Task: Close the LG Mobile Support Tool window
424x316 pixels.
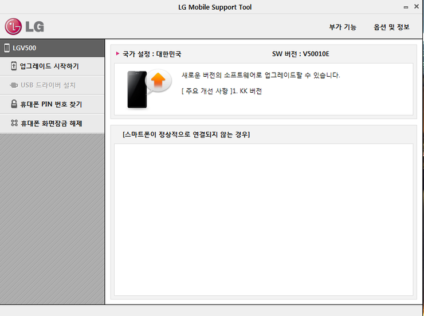Action: pos(417,6)
